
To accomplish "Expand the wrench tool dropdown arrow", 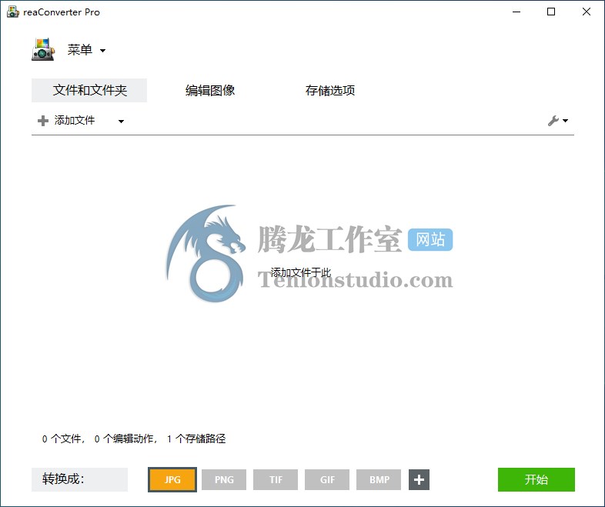I will pyautogui.click(x=565, y=121).
